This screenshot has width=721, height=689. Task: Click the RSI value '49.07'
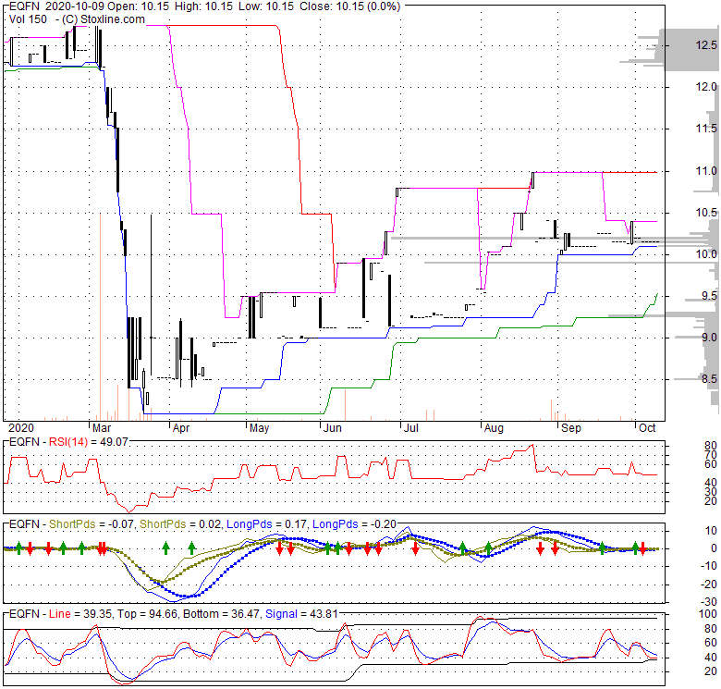coord(114,442)
